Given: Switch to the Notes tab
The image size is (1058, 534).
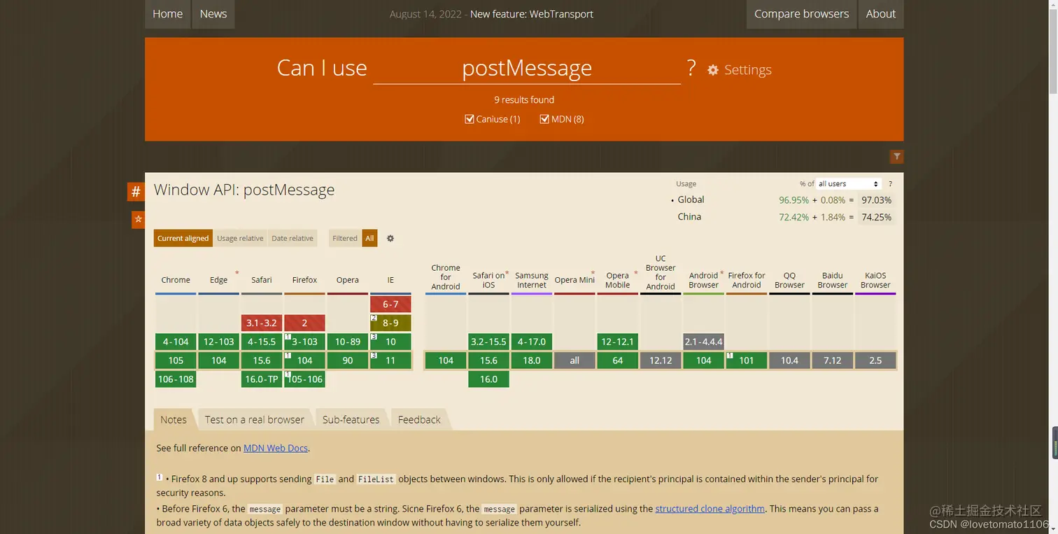Looking at the screenshot, I should 174,420.
